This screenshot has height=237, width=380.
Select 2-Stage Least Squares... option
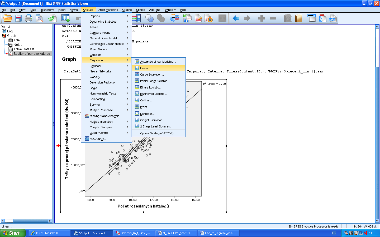click(x=158, y=126)
